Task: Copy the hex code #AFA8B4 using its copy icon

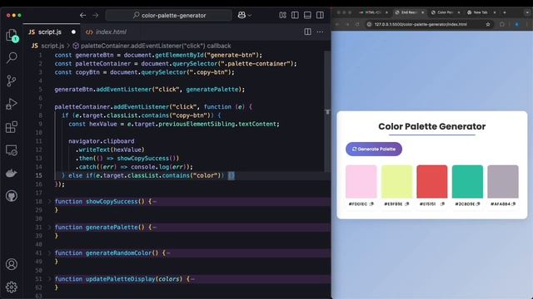Action: (513, 204)
